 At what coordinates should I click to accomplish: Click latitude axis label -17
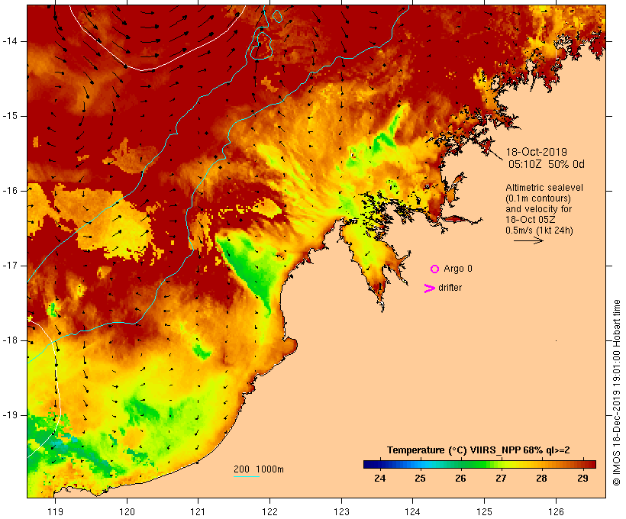pyautogui.click(x=10, y=266)
